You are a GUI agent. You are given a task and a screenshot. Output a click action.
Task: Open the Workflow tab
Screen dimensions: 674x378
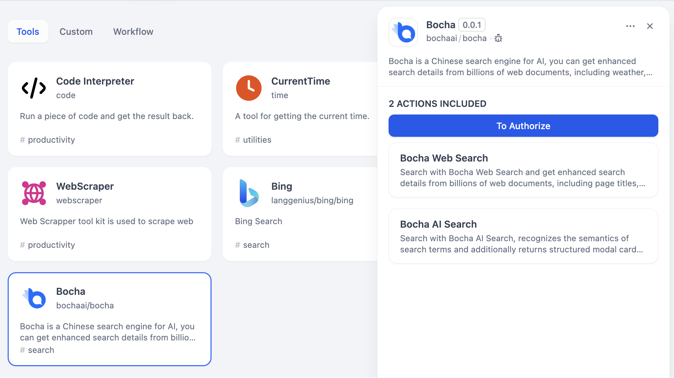133,32
